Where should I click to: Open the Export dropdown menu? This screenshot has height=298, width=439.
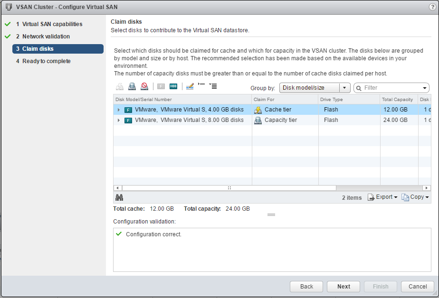click(382, 197)
